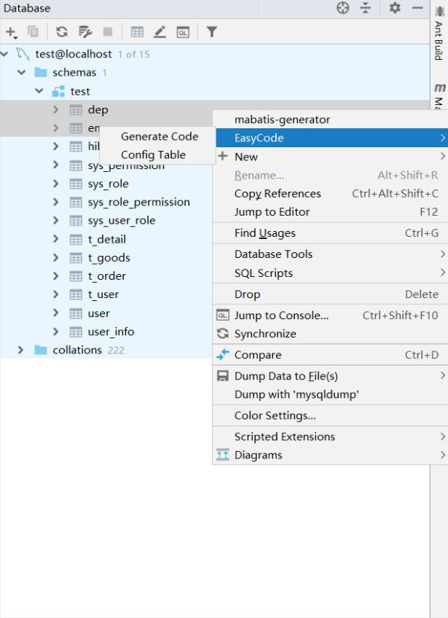
Task: Open Color Settings from context menu
Action: [x=275, y=415]
